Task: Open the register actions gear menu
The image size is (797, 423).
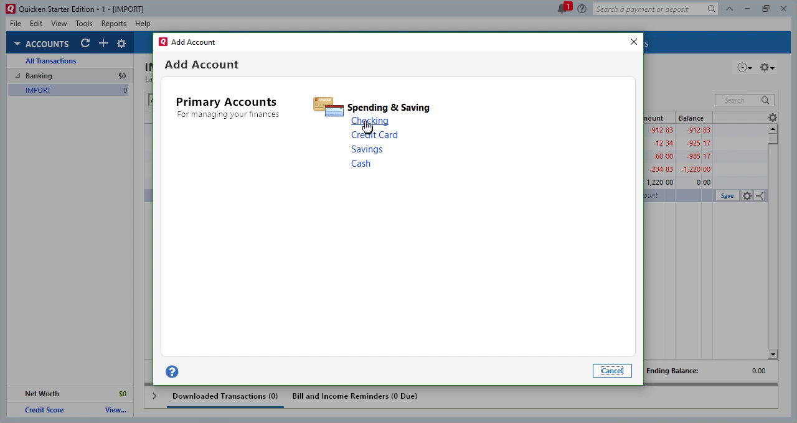Action: [765, 67]
